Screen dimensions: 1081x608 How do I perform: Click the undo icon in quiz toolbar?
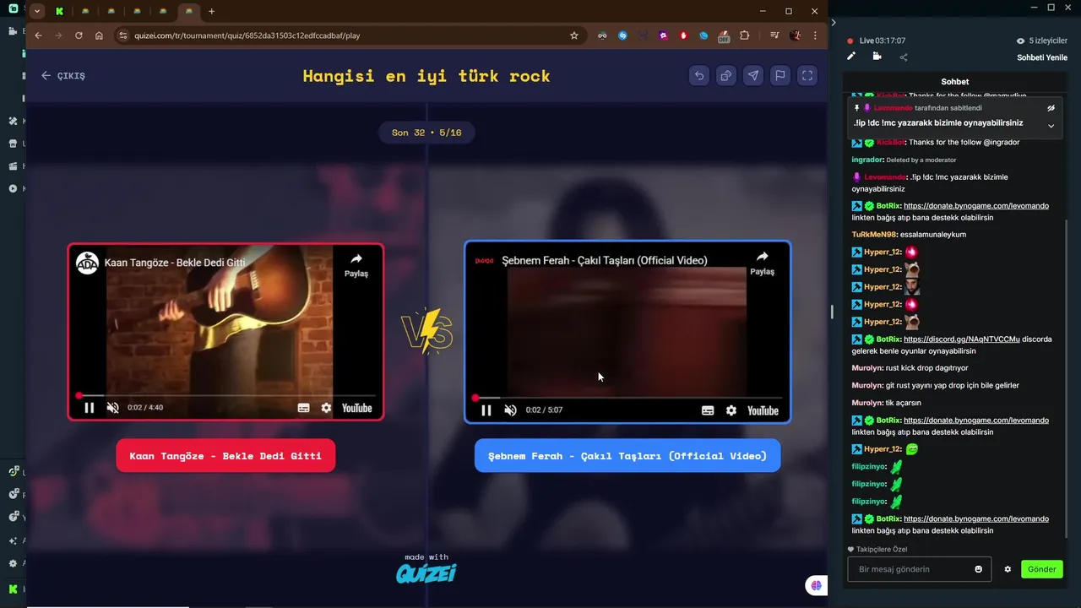click(x=699, y=75)
